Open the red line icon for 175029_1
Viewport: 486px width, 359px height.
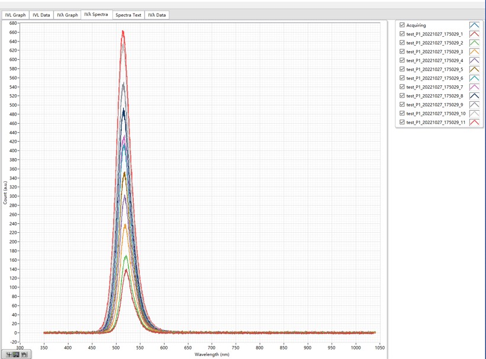click(x=474, y=34)
